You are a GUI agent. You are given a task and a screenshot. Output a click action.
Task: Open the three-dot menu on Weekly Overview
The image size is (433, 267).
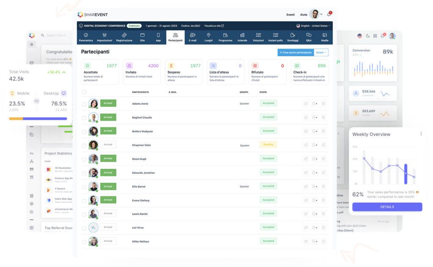(421, 134)
